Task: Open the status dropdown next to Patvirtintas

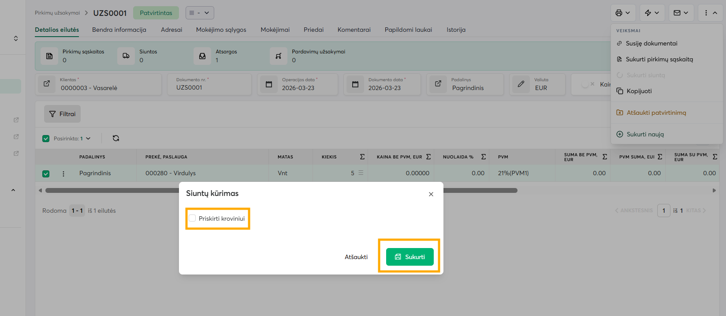Action: coord(200,13)
